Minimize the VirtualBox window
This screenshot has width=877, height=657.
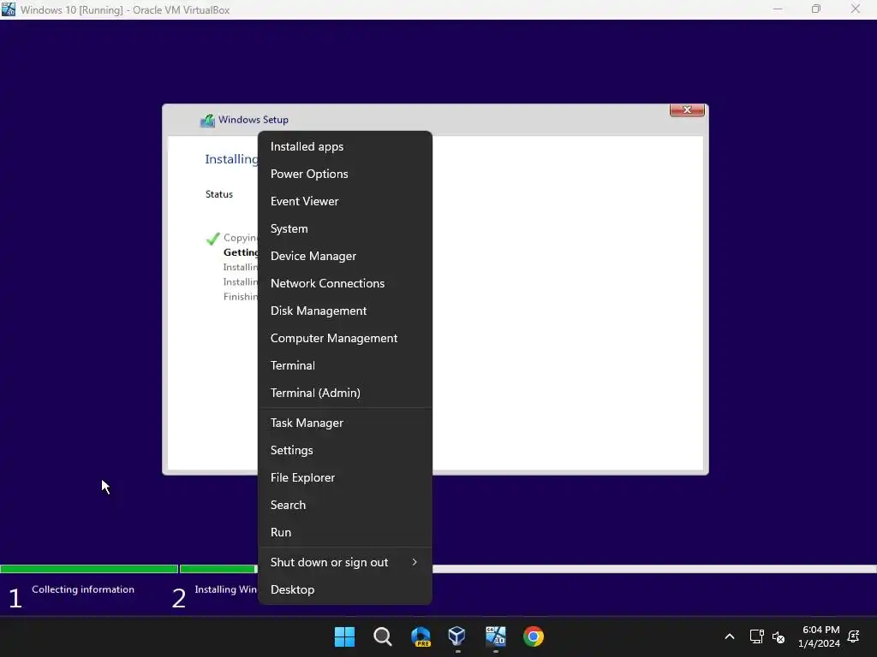(778, 9)
